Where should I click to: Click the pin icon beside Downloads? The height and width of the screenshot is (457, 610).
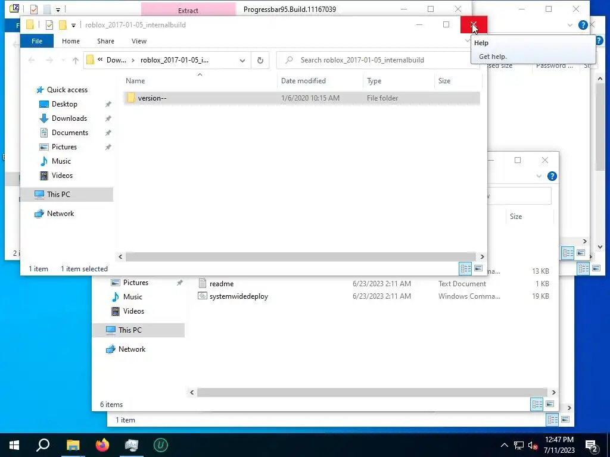(x=108, y=118)
